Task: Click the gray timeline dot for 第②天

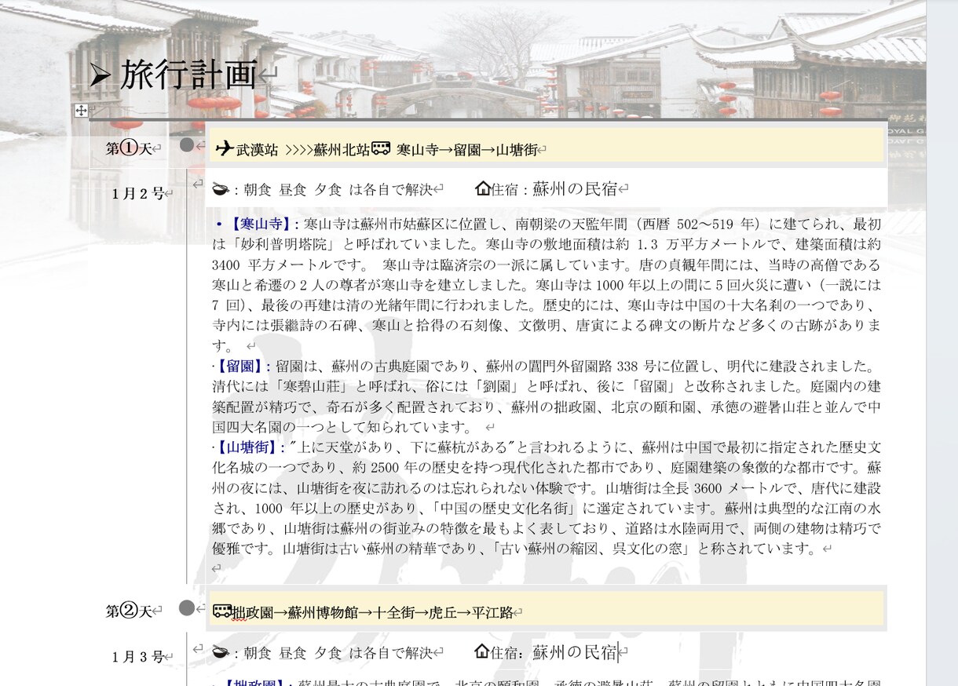Action: [x=186, y=608]
